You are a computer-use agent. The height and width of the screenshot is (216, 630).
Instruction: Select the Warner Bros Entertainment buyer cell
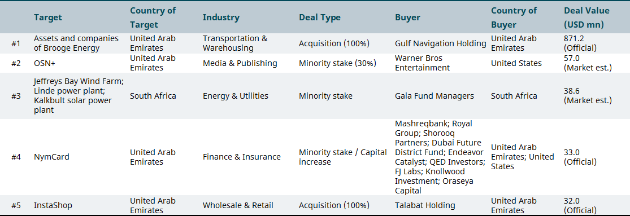tap(422, 63)
